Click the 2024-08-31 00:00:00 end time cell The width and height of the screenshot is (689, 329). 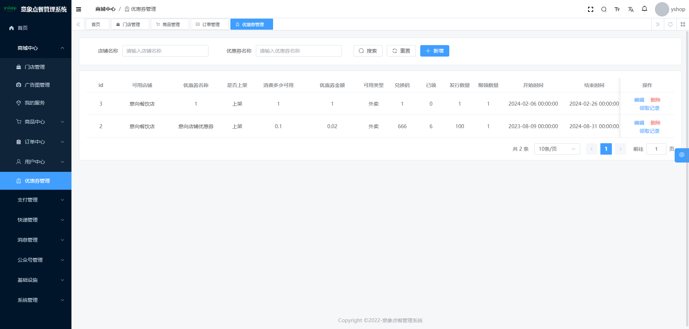click(x=594, y=126)
